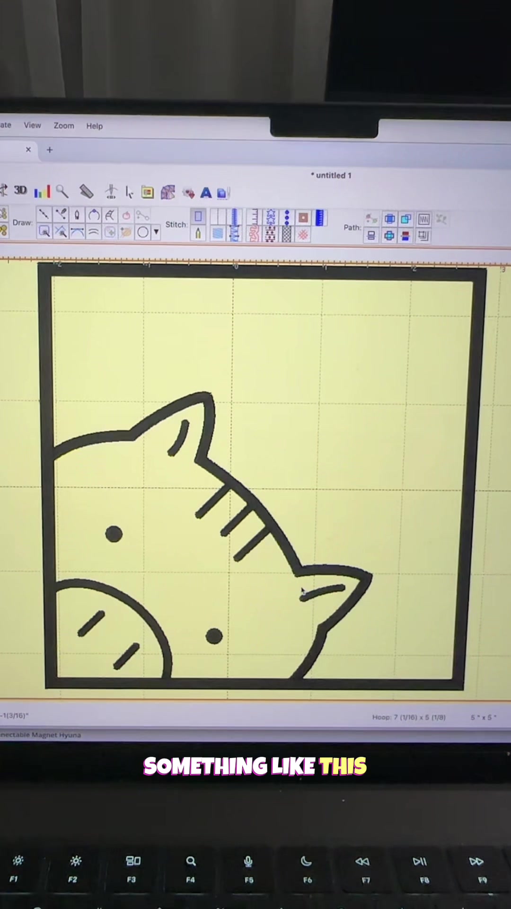Select the star motif stitch
The height and width of the screenshot is (909, 511).
coord(271,217)
